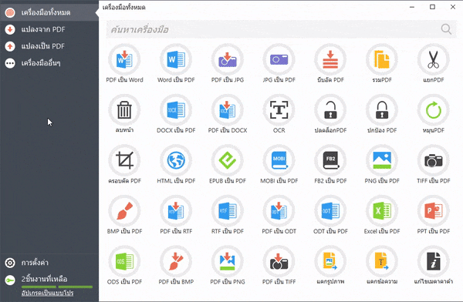Open FB2 to PDF converter
Screen dimensions: 463x302
(330, 161)
